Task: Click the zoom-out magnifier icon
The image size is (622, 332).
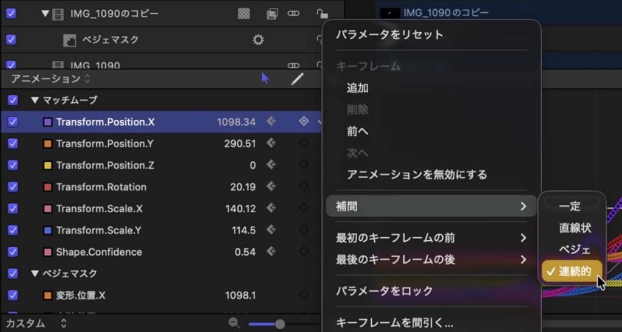Action: [234, 323]
